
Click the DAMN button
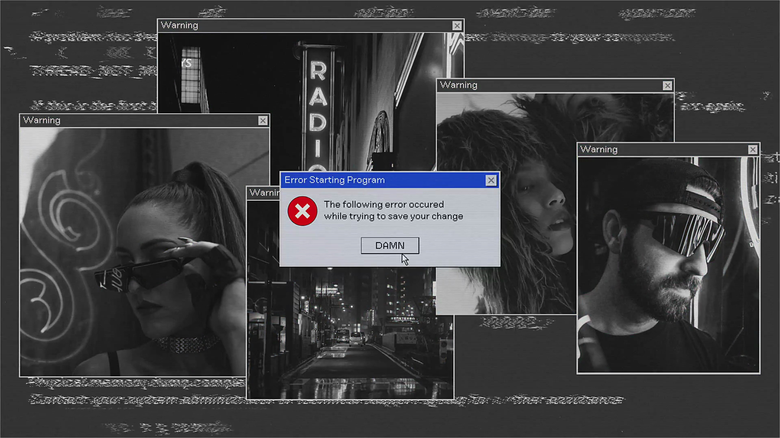pos(390,246)
